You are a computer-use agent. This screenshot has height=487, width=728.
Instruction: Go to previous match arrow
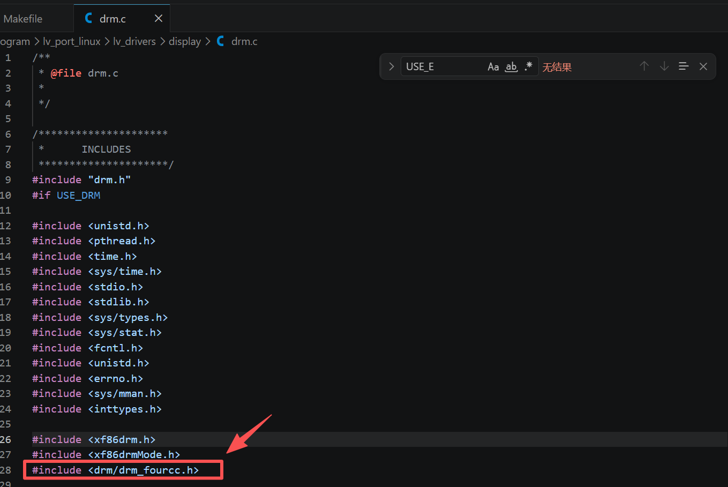click(644, 66)
